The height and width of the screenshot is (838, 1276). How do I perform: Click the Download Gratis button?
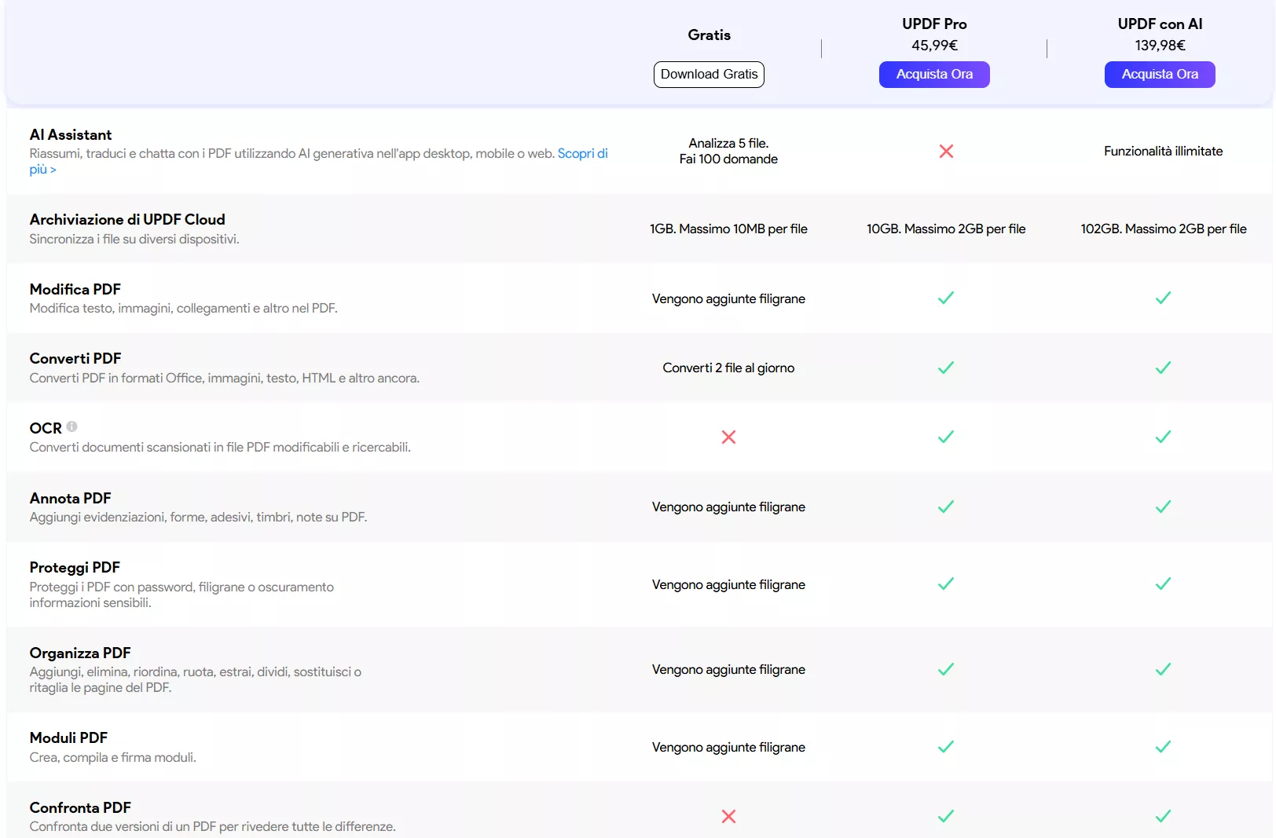tap(709, 75)
